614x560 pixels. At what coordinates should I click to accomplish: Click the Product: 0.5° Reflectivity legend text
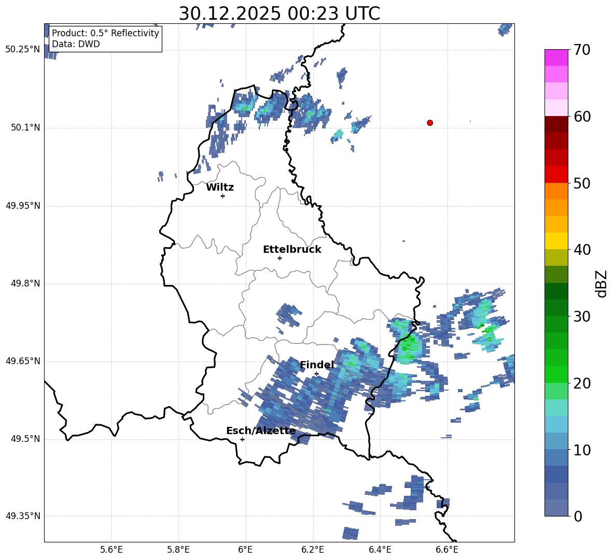pyautogui.click(x=105, y=33)
